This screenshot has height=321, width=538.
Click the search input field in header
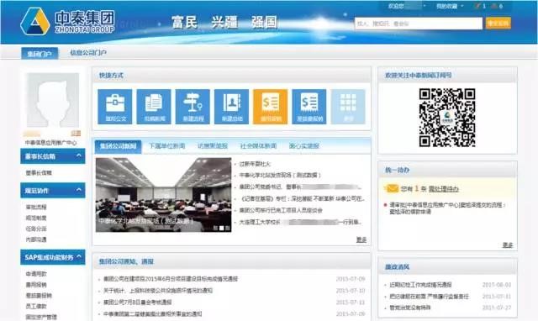click(x=419, y=24)
